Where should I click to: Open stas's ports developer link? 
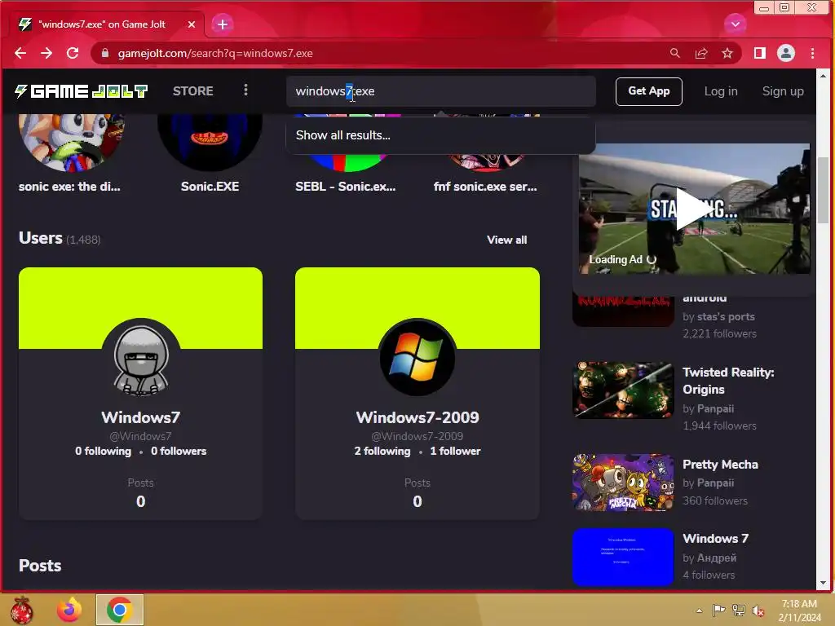coord(726,317)
